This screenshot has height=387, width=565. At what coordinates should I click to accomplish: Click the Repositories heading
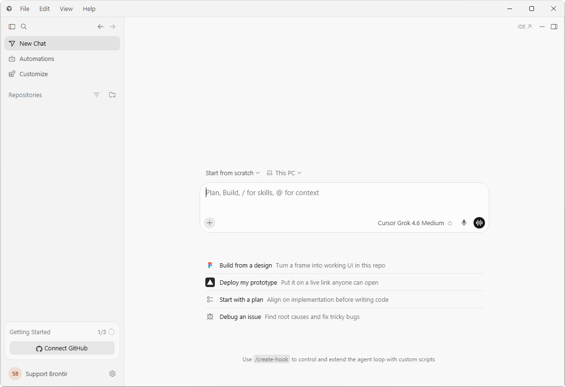[x=25, y=95]
